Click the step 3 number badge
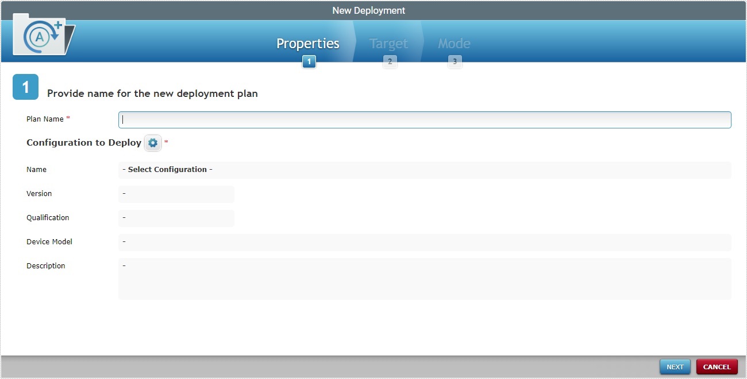 point(455,61)
